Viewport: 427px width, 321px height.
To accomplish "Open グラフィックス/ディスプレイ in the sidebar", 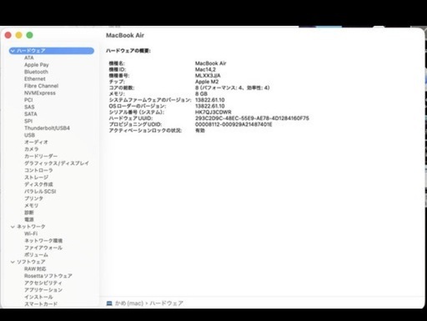I will click(57, 163).
